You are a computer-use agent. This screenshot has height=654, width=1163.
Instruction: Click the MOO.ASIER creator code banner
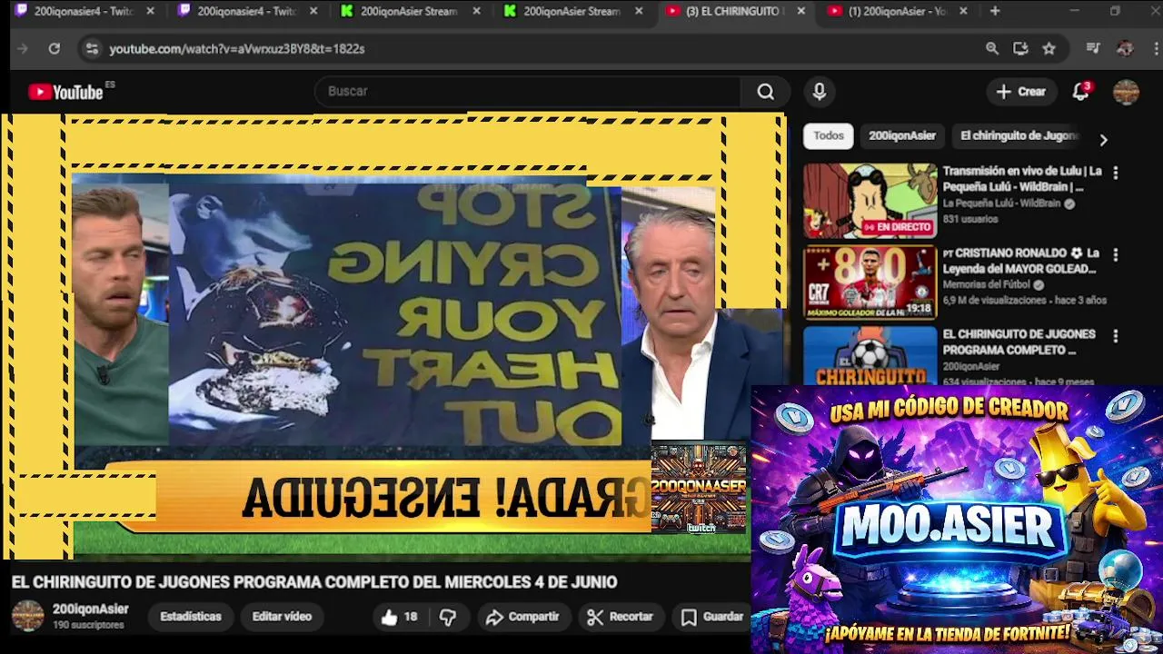[957, 520]
